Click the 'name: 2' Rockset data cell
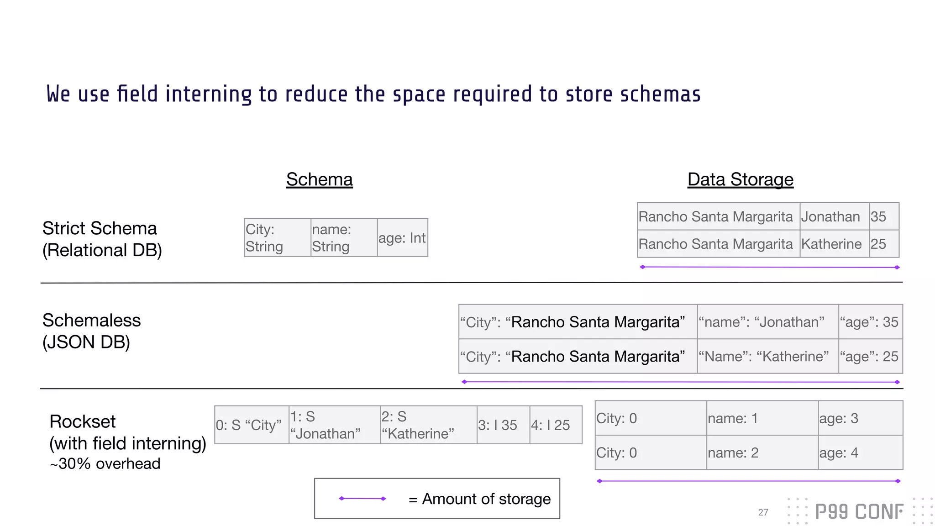 [x=762, y=452]
